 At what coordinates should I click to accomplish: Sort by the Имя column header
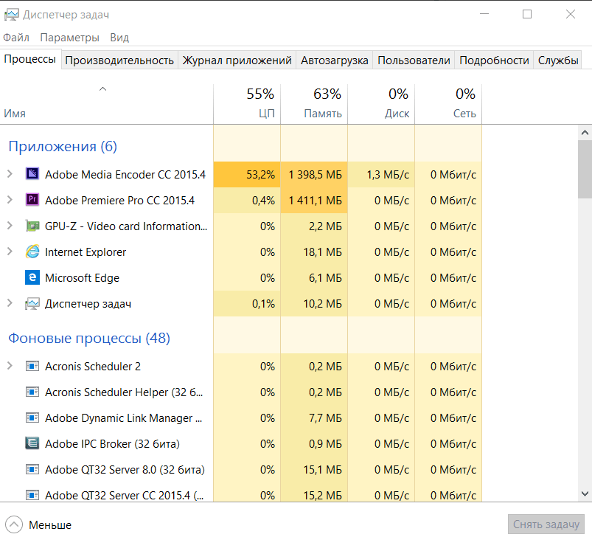coord(106,104)
